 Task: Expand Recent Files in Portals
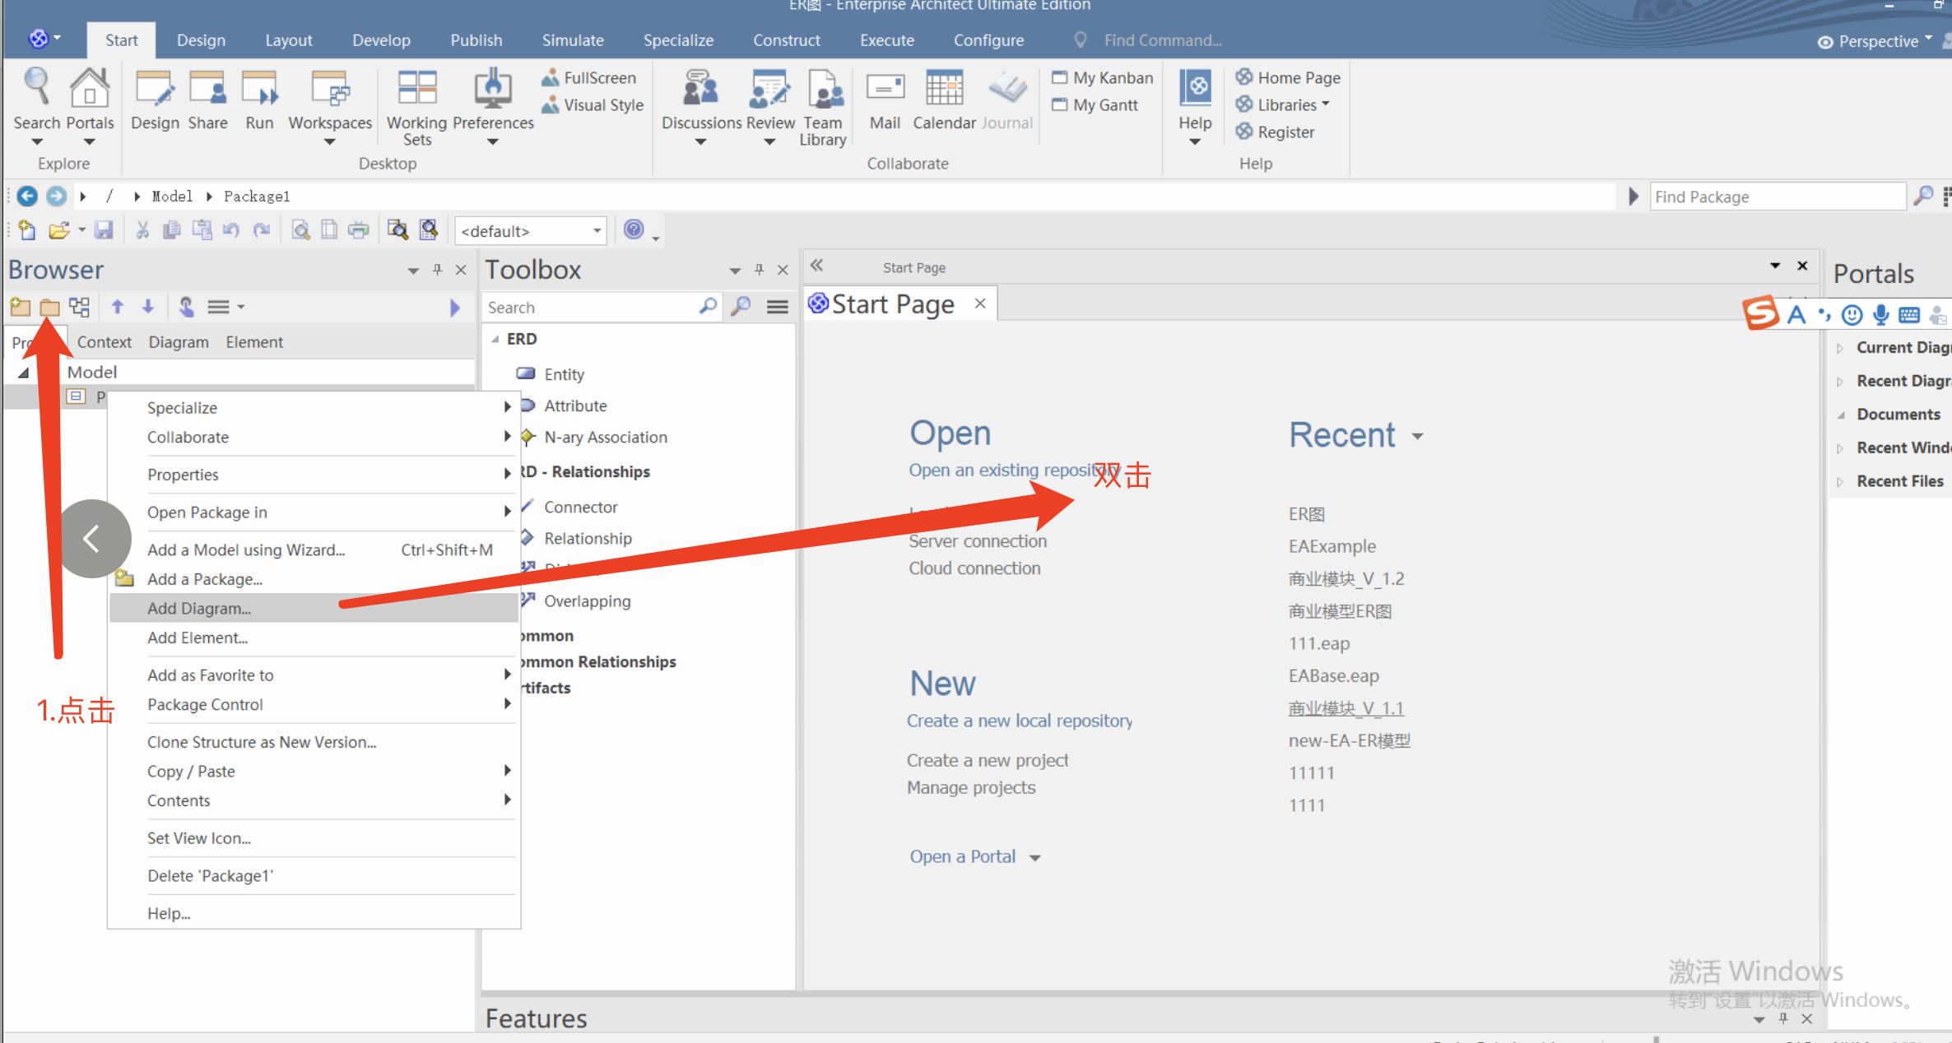point(1840,481)
